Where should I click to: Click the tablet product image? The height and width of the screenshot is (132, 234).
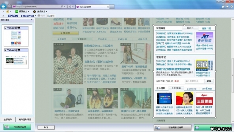point(165,99)
